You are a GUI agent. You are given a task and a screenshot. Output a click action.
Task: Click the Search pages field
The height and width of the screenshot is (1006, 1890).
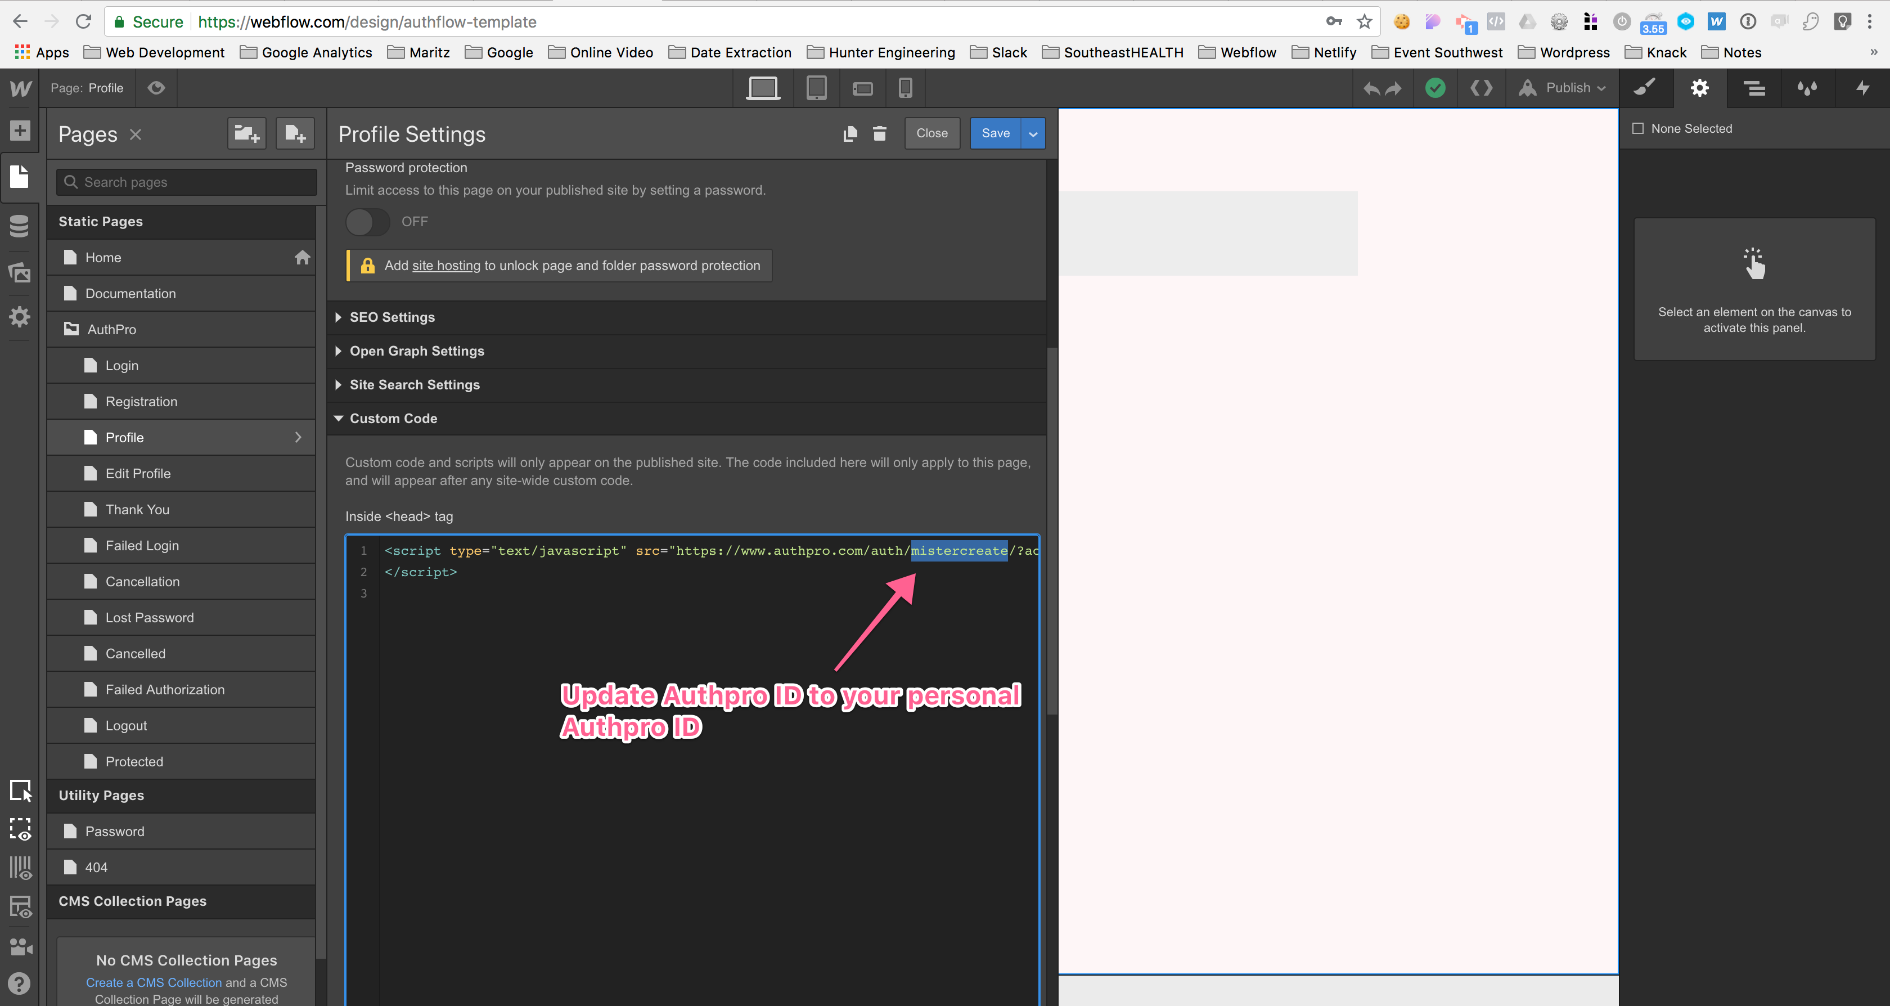click(x=186, y=182)
